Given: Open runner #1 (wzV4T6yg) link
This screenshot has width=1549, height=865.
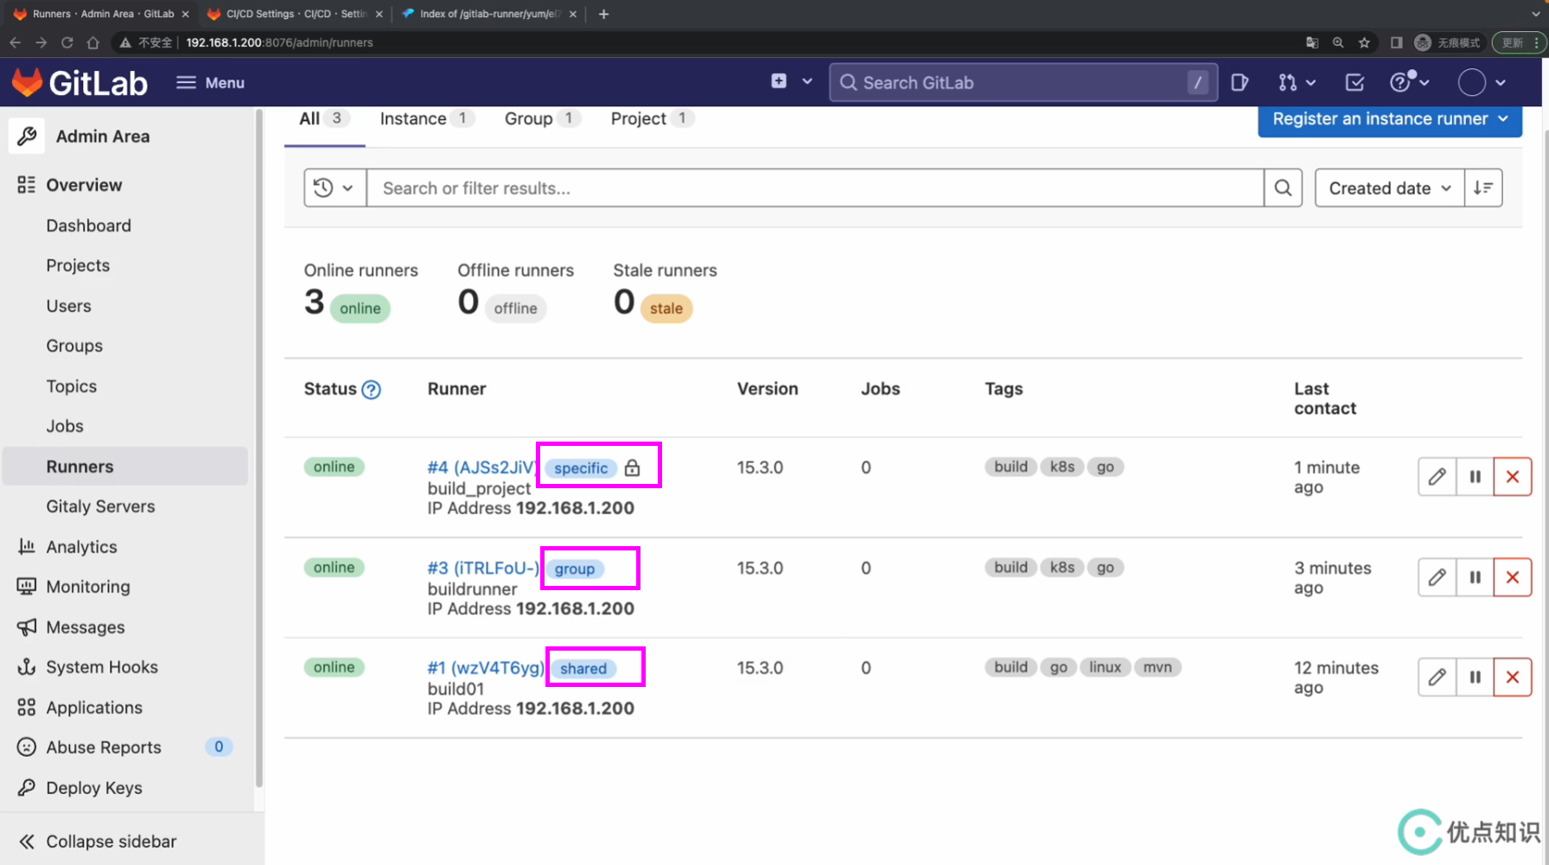Looking at the screenshot, I should point(486,668).
